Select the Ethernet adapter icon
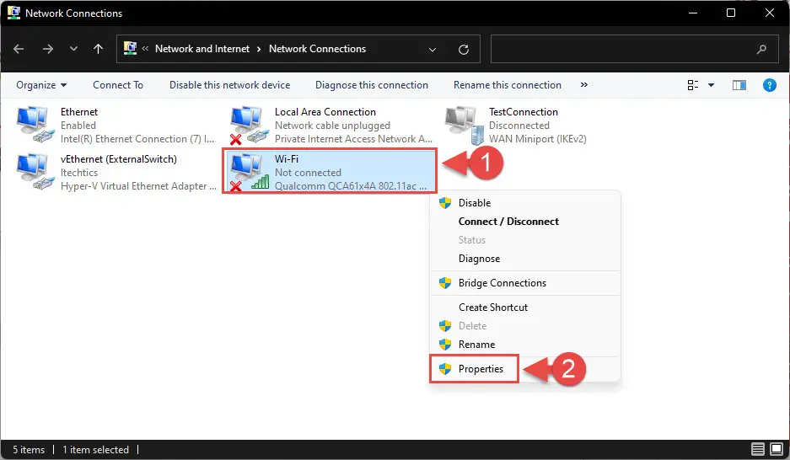The height and width of the screenshot is (460, 790). point(35,124)
